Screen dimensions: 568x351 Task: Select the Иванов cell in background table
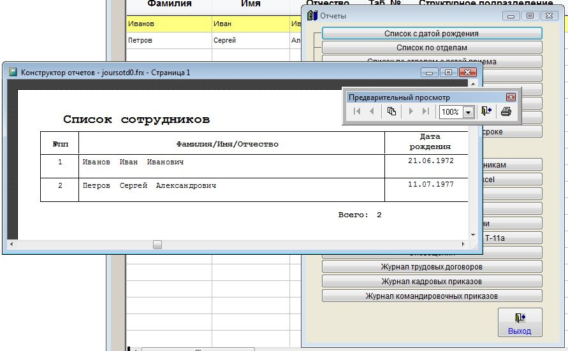[169, 24]
